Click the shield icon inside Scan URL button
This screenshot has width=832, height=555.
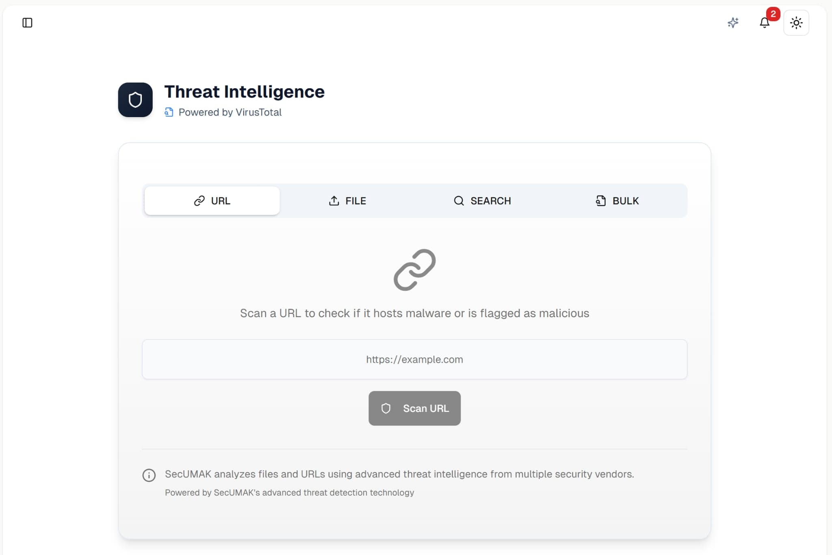coord(386,408)
